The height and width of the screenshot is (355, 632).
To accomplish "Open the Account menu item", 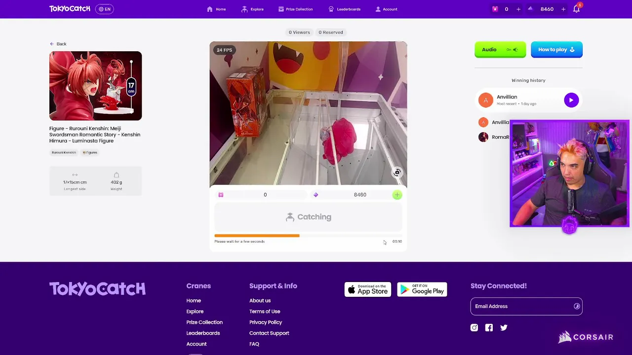I will click(386, 9).
